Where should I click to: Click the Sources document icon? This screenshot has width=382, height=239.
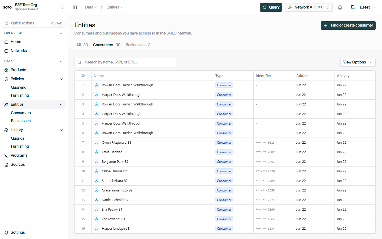tap(6, 165)
